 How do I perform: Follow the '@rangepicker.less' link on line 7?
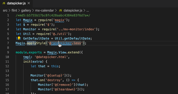coord(65,43)
